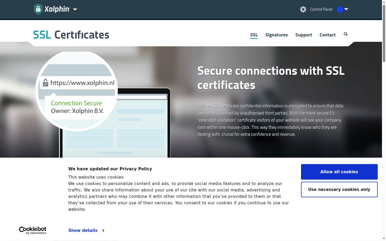Click the scrollbar up arrow
386x241 pixels.
point(384,2)
